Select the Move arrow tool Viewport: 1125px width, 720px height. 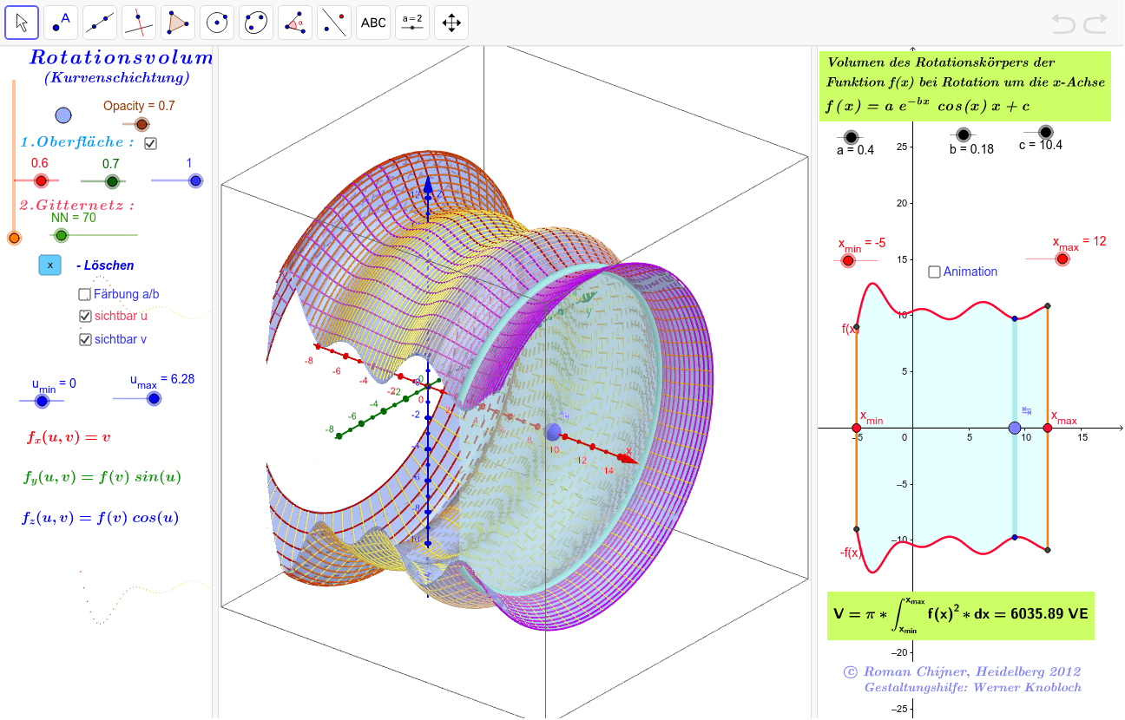pos(22,23)
